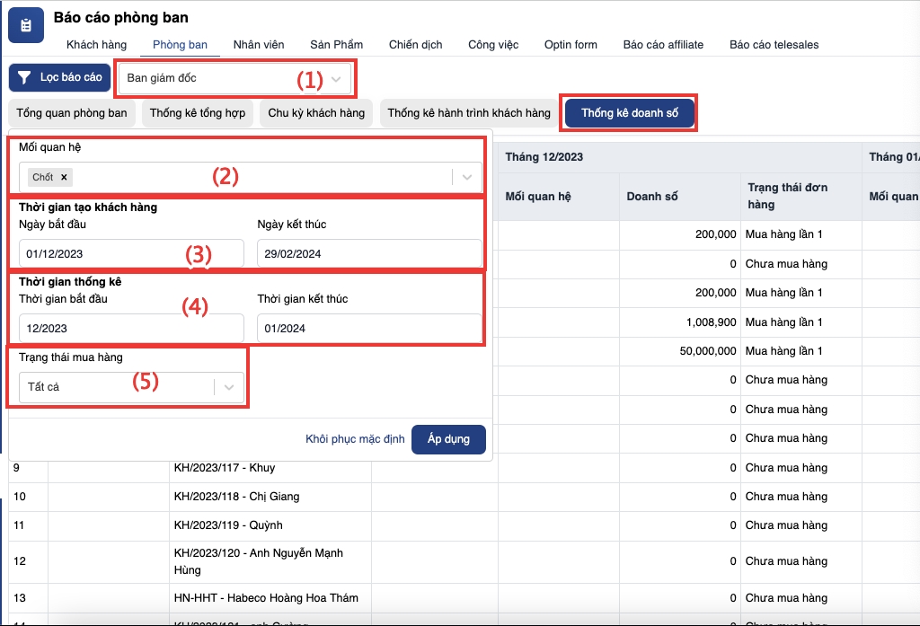Select the Chiến dịch tab

pyautogui.click(x=415, y=45)
